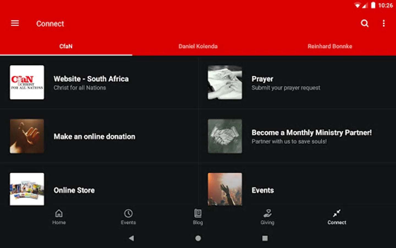Tap the raised hands Events thumbnail
This screenshot has width=396, height=248.
[225, 189]
